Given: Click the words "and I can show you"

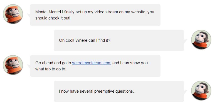Looking at the screenshot, I should (130, 63).
